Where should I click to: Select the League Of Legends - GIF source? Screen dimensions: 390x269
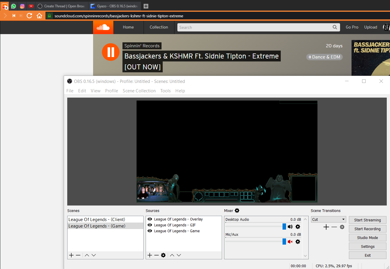pos(175,225)
